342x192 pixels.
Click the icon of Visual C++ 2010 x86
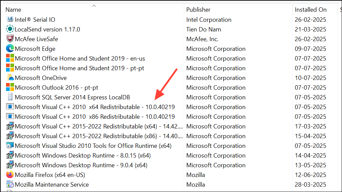(x=10, y=116)
